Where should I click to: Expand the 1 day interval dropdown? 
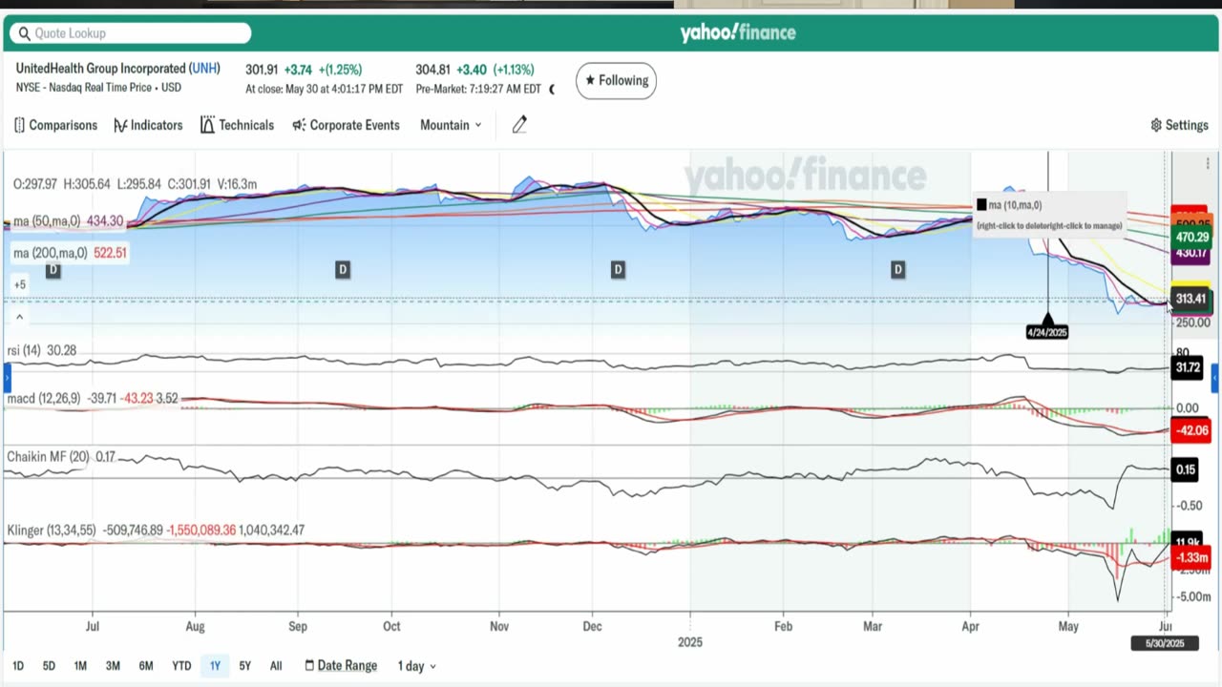point(416,666)
